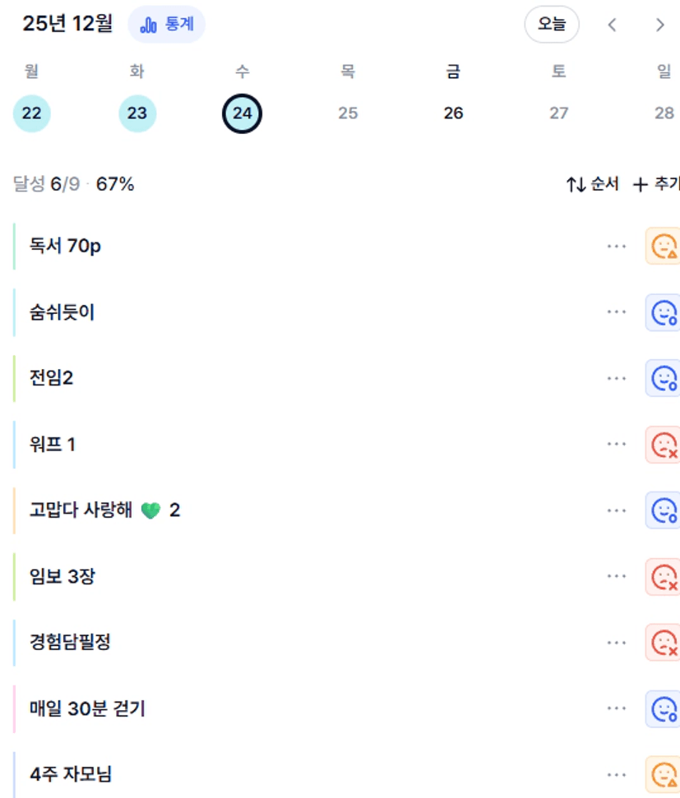Toggle status face for 4주 자모님
The height and width of the screenshot is (798, 680).
pyautogui.click(x=663, y=774)
